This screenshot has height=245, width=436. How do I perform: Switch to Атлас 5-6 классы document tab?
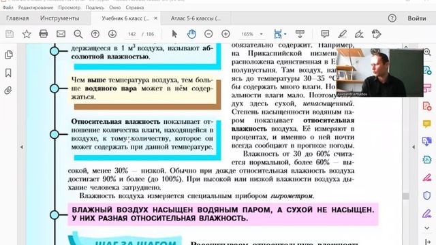pyautogui.click(x=196, y=18)
